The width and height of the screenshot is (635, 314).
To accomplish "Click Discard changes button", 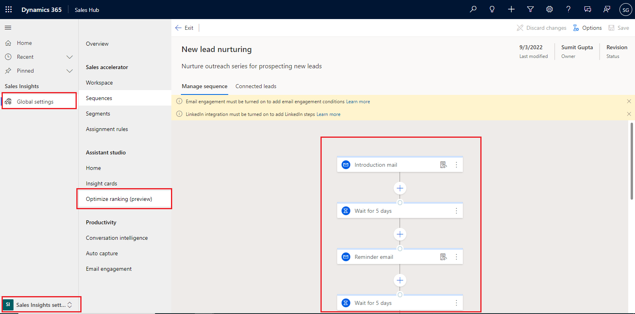I will point(542,28).
